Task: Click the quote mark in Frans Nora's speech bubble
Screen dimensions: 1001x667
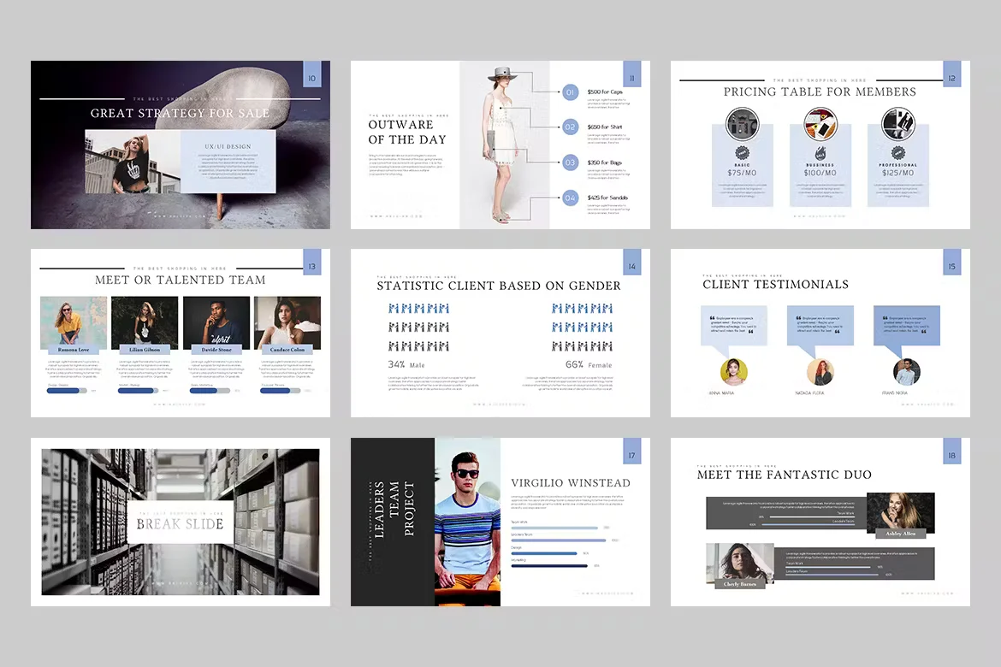Action: tap(885, 317)
